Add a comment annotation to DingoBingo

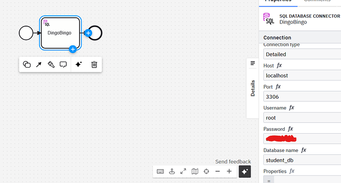pyautogui.click(x=63, y=65)
